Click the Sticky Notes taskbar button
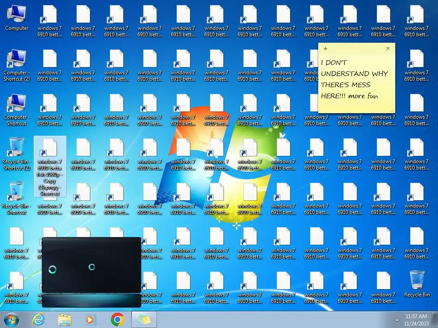 coord(144,319)
